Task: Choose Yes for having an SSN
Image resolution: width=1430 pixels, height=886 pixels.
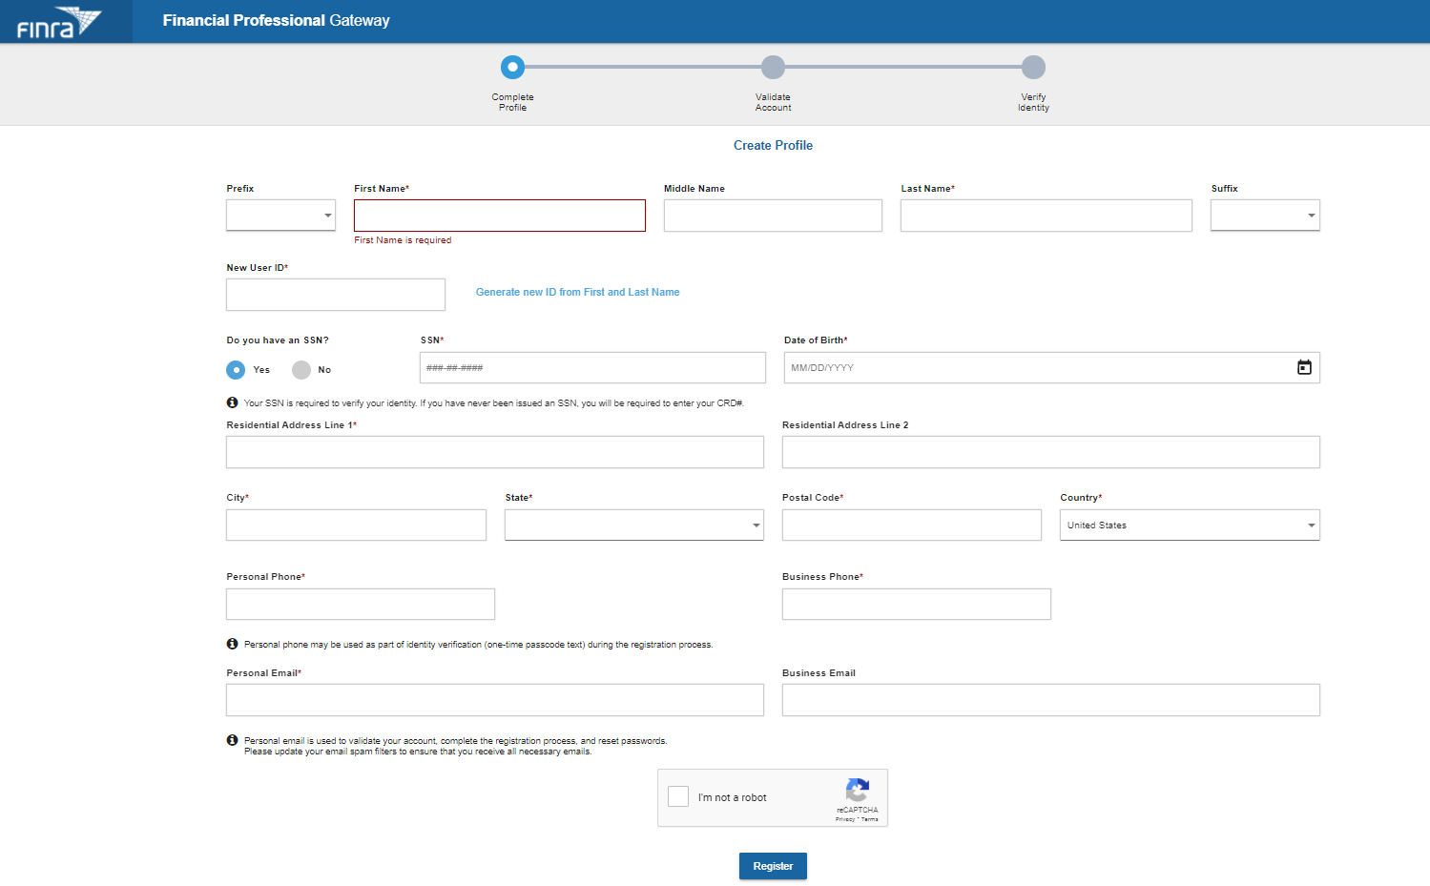Action: pyautogui.click(x=236, y=370)
